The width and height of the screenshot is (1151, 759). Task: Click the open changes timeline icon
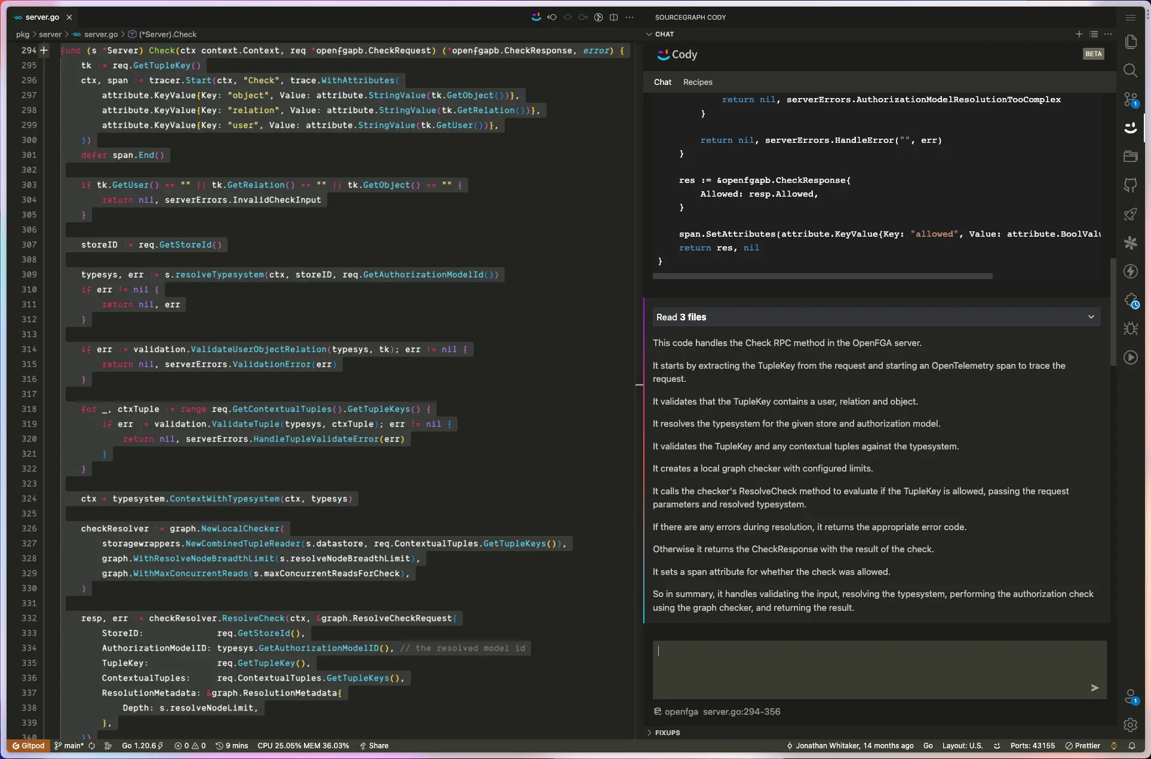click(x=598, y=17)
